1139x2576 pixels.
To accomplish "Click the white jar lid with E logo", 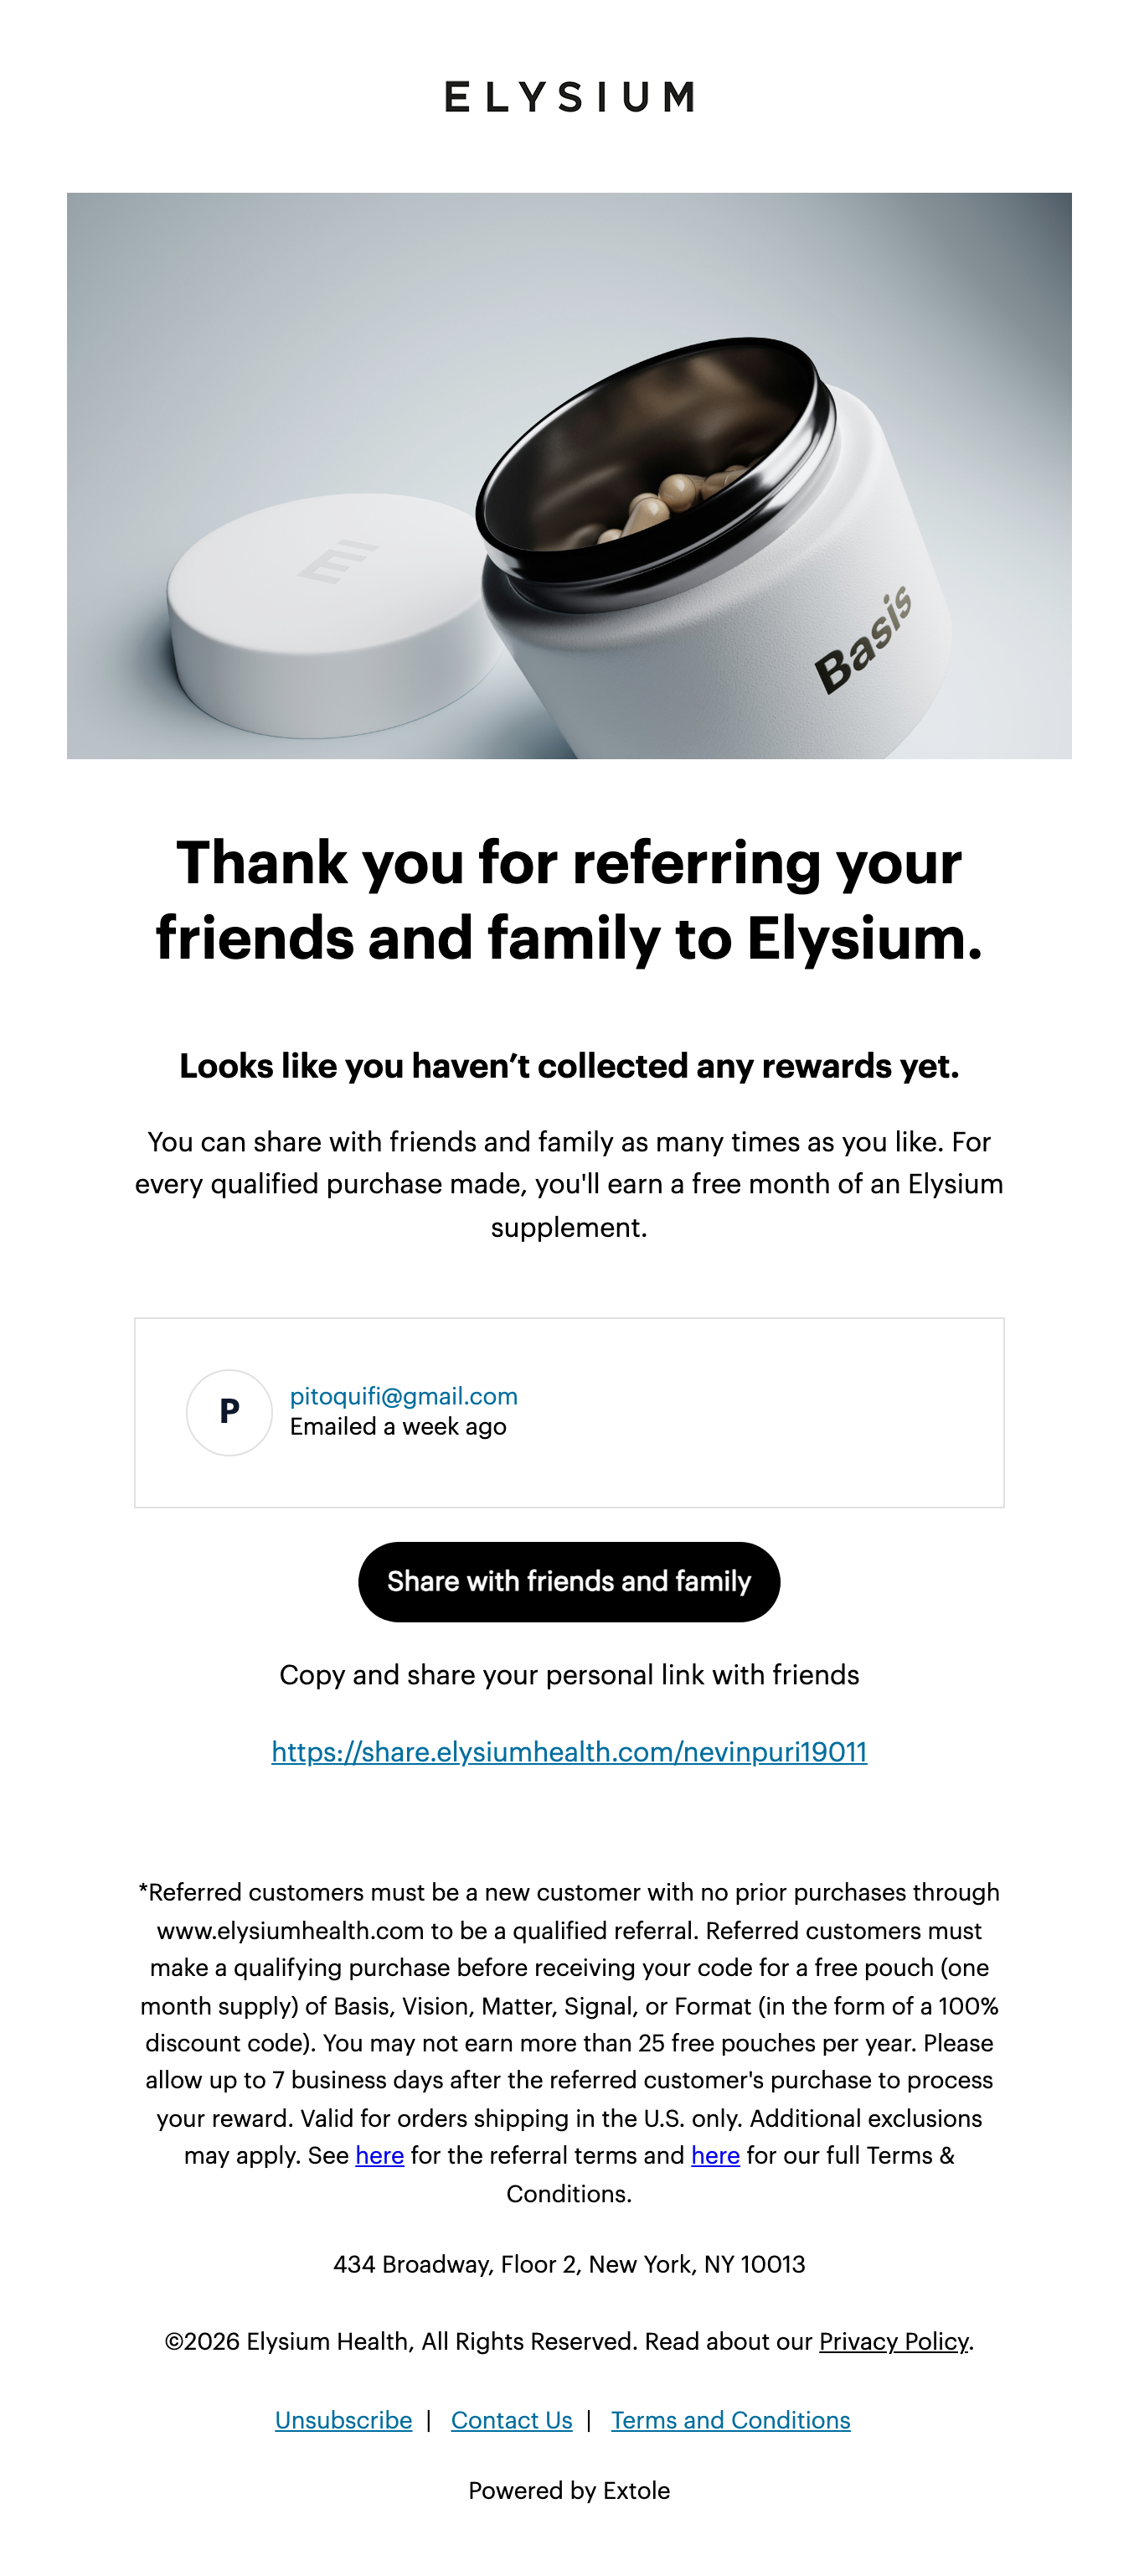I will click(330, 610).
